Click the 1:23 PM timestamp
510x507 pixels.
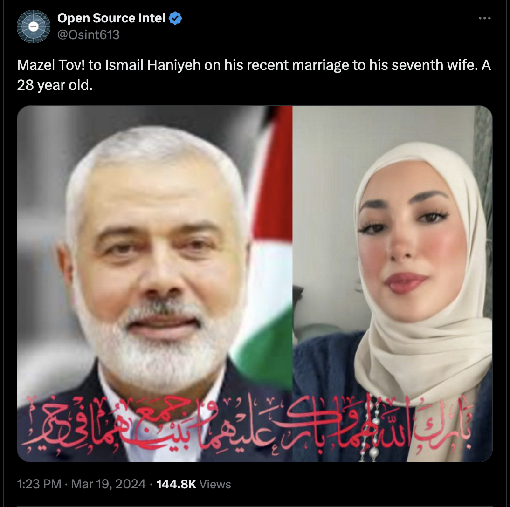click(x=39, y=484)
